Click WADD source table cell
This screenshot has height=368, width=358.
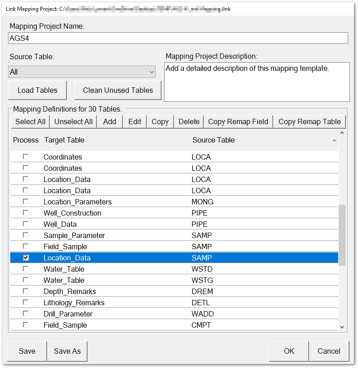(203, 314)
